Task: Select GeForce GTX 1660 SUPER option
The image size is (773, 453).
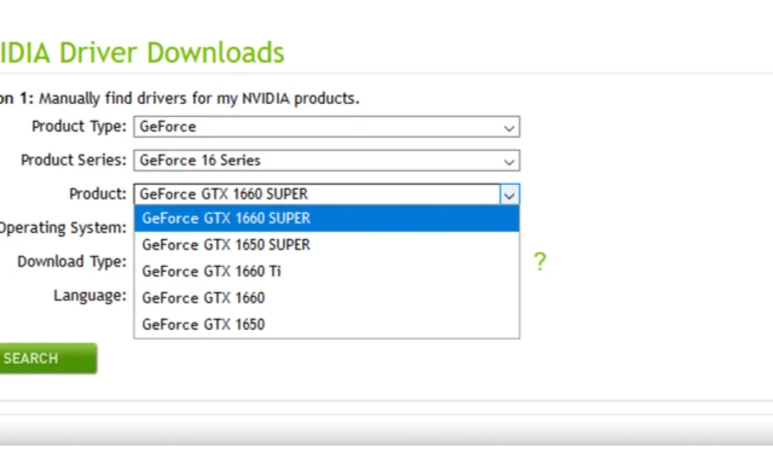Action: (x=327, y=219)
